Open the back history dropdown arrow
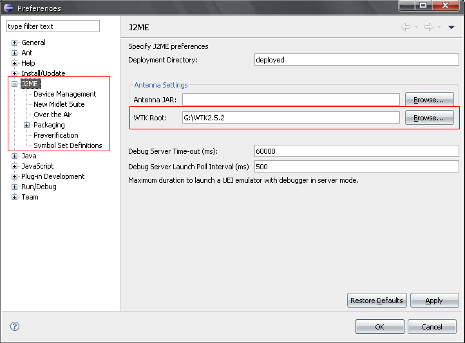 click(416, 27)
